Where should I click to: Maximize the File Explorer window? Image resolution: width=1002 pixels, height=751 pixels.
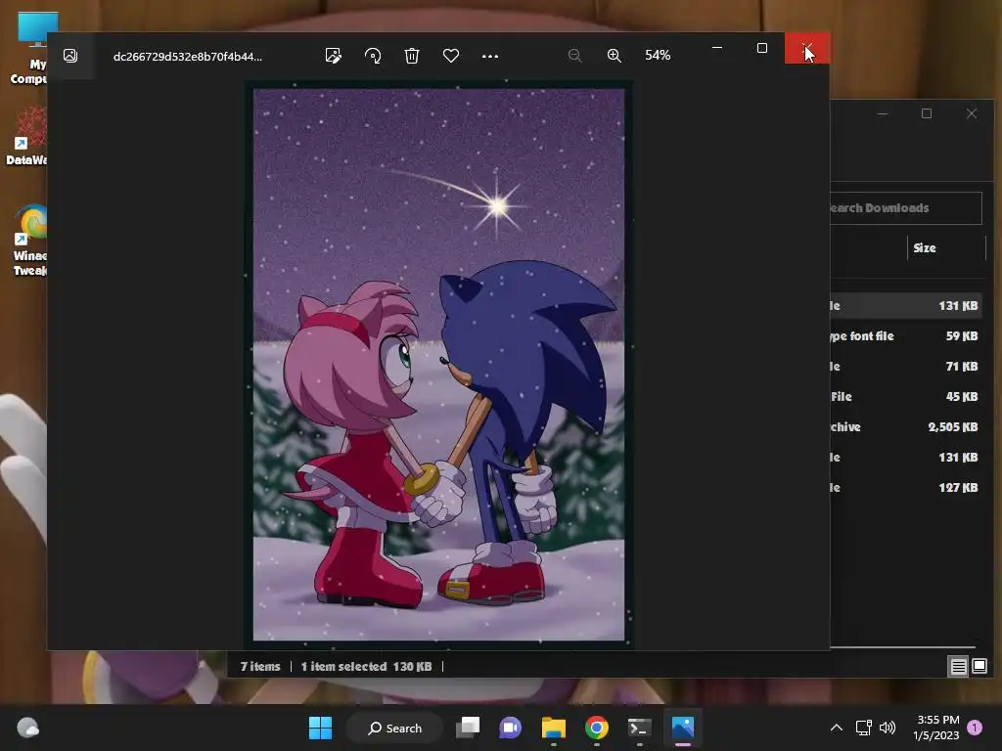coord(927,113)
